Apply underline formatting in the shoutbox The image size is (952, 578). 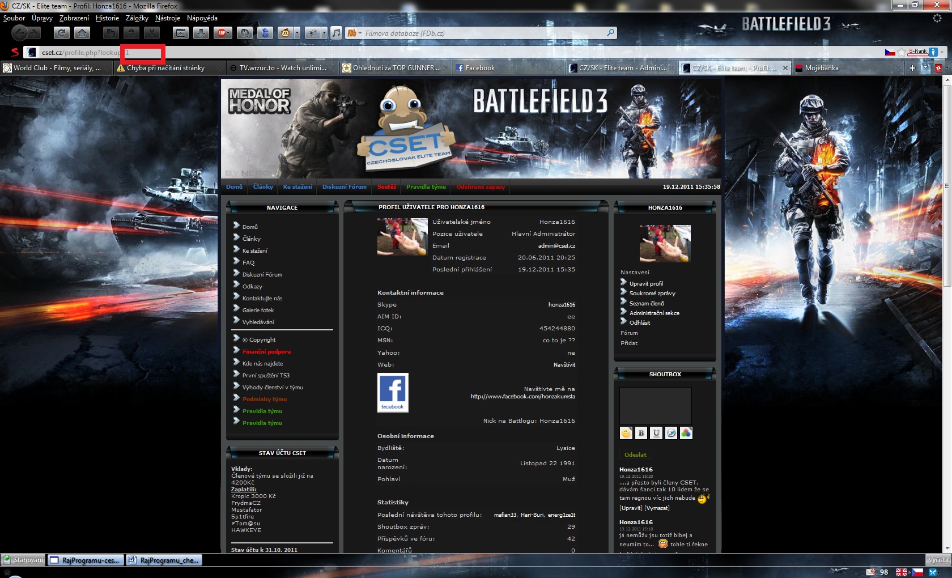656,433
